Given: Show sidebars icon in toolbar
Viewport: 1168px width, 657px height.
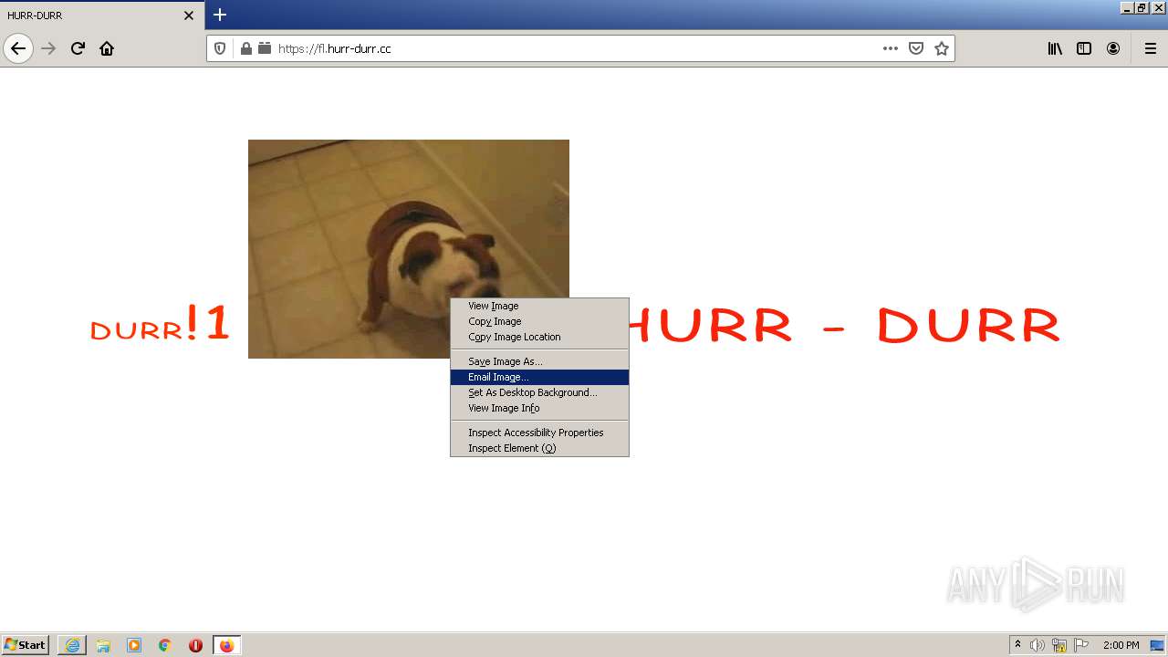Looking at the screenshot, I should [x=1084, y=48].
